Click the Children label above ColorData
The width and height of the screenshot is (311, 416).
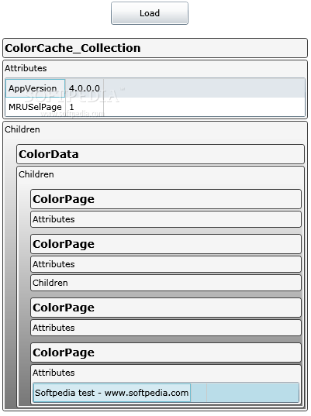22,129
